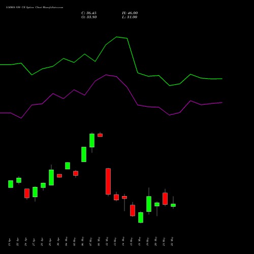Click the '19 May' date label
Screen dimensions: 254x254
pos(148,241)
